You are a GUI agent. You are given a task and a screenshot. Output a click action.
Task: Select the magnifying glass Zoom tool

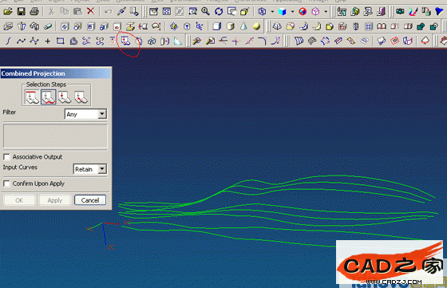click(205, 12)
